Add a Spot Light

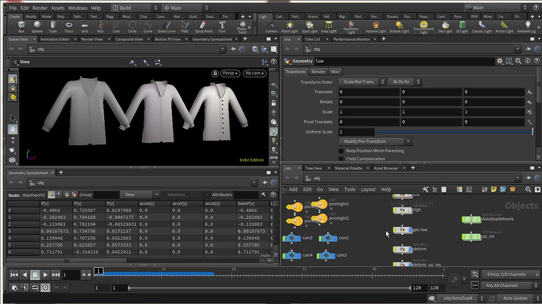[x=310, y=27]
